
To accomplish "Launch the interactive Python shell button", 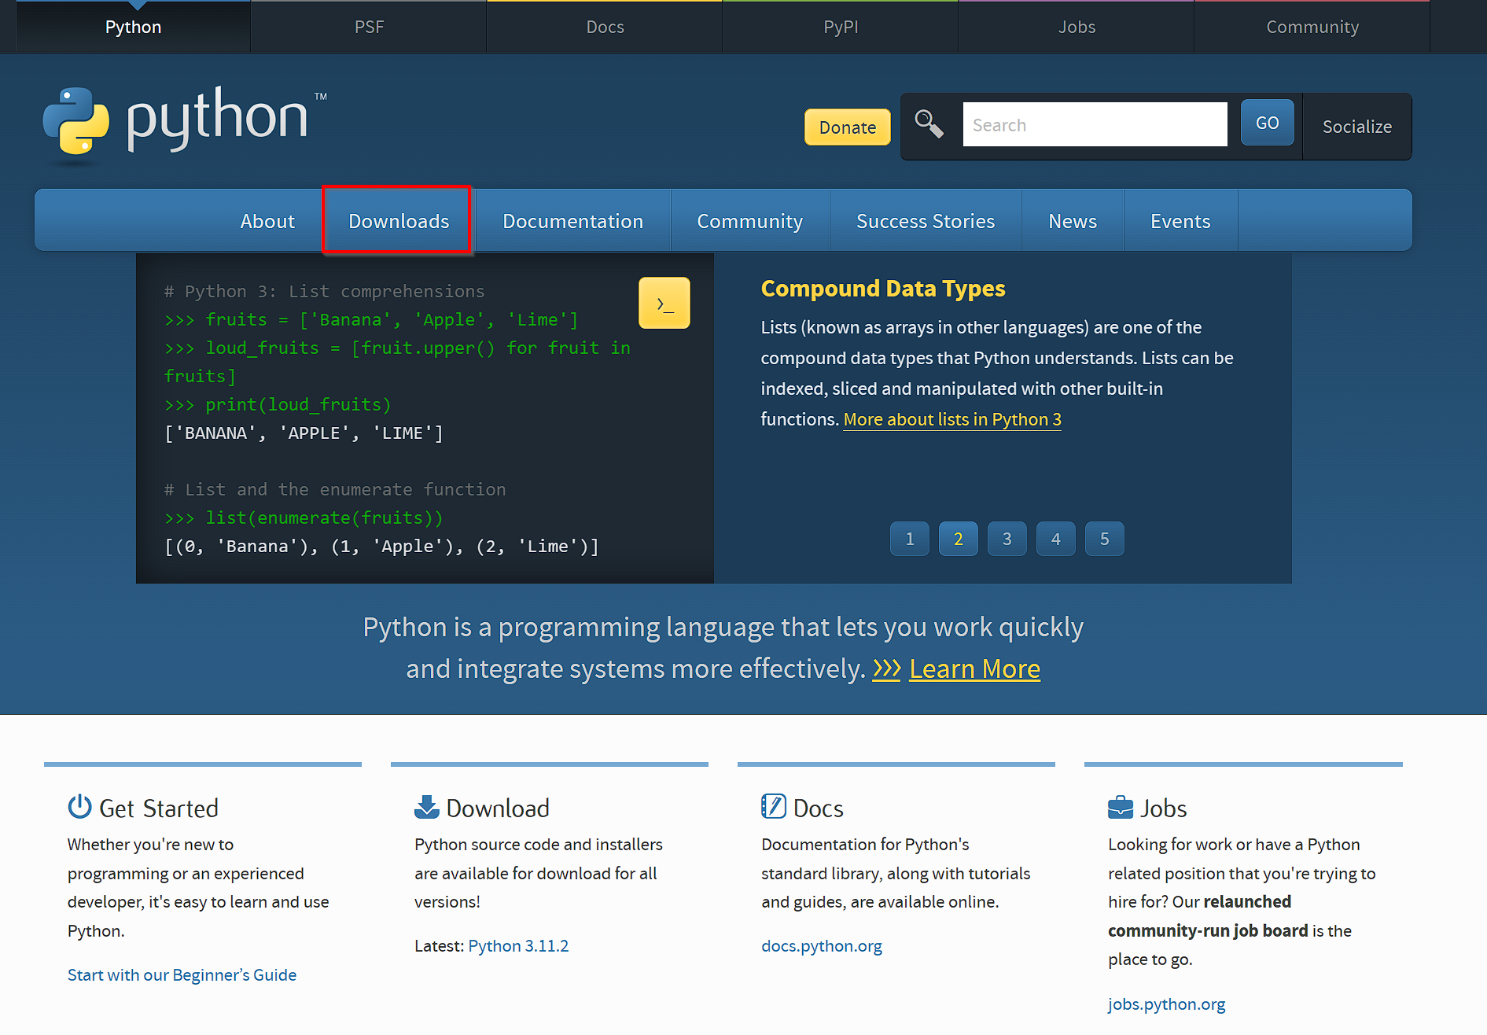I will coord(664,303).
